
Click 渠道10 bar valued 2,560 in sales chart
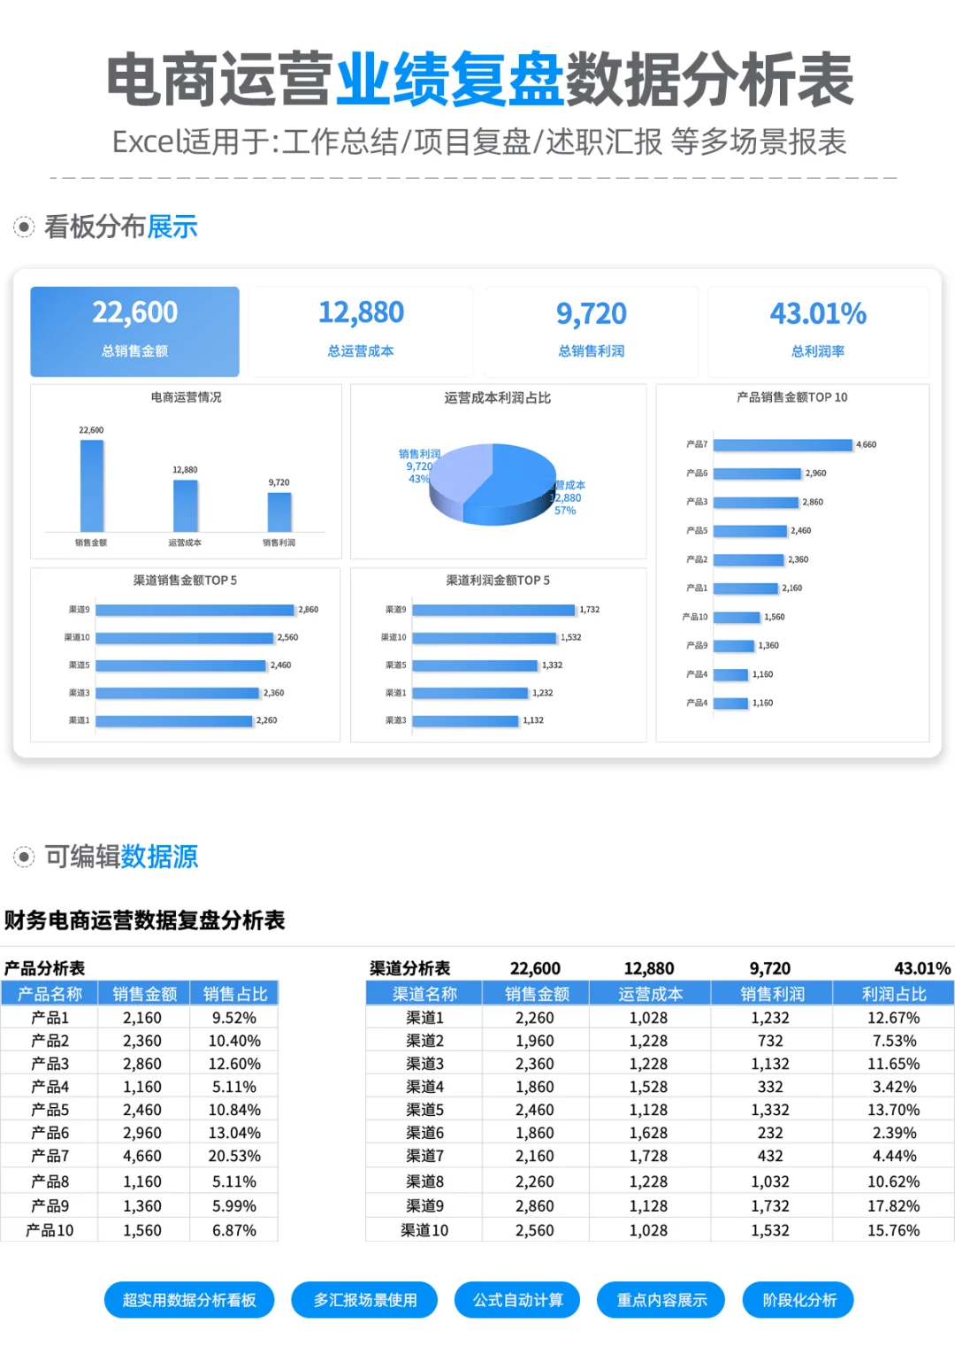[185, 637]
